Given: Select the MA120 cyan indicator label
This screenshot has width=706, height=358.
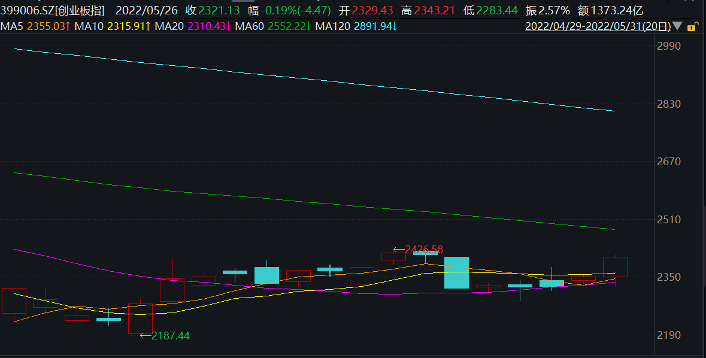Looking at the screenshot, I should click(x=356, y=26).
